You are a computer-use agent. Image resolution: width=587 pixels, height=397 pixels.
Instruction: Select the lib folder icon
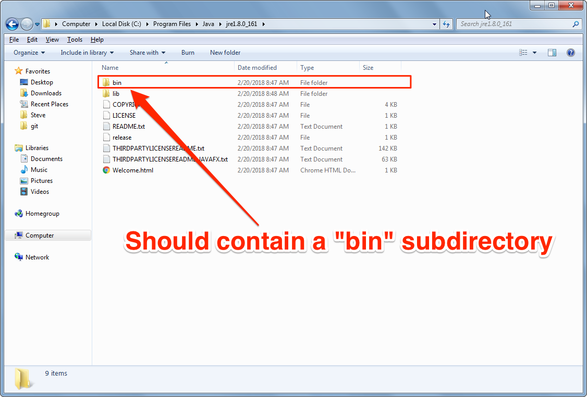click(x=106, y=94)
